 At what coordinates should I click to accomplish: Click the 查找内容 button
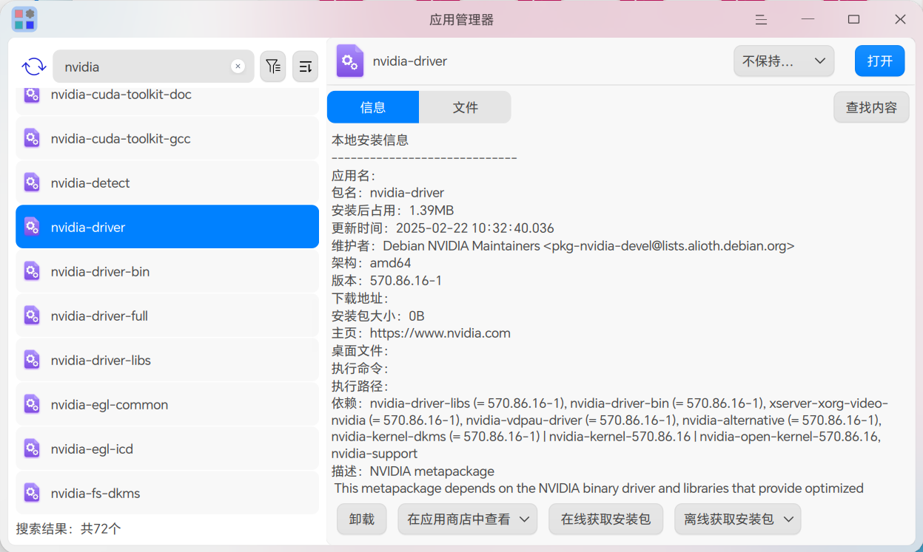(x=871, y=107)
